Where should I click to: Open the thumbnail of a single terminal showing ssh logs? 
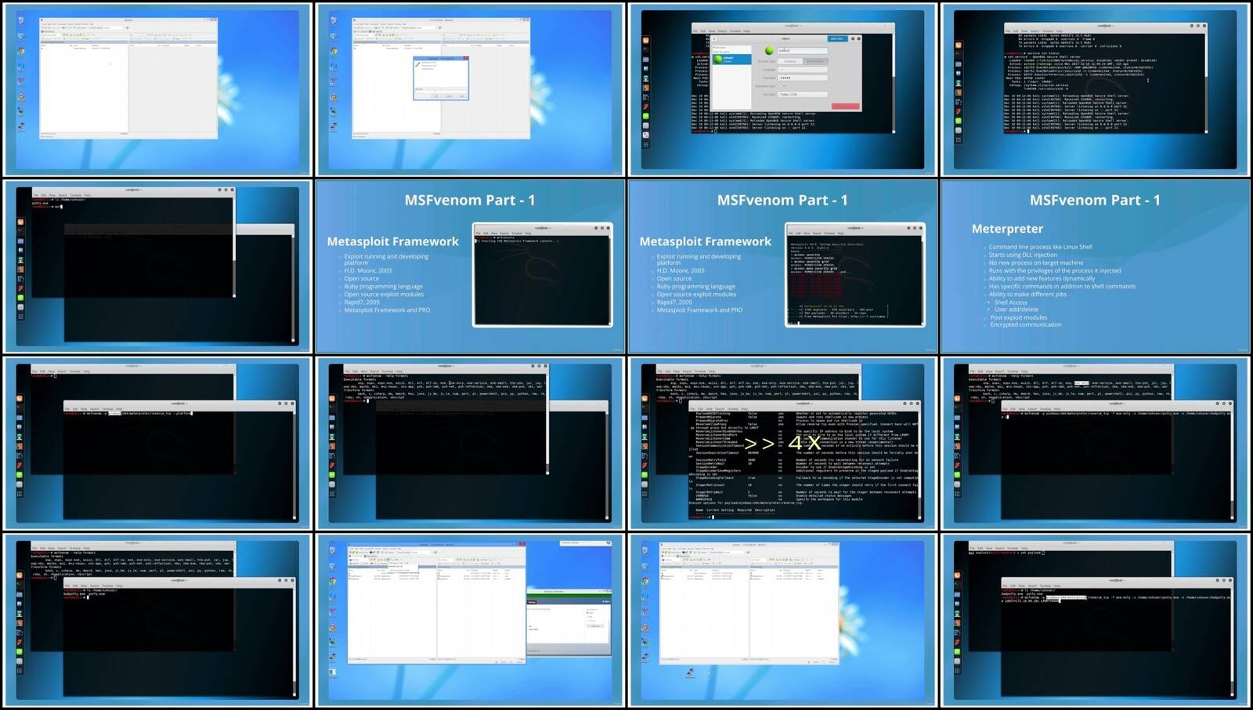(1095, 89)
